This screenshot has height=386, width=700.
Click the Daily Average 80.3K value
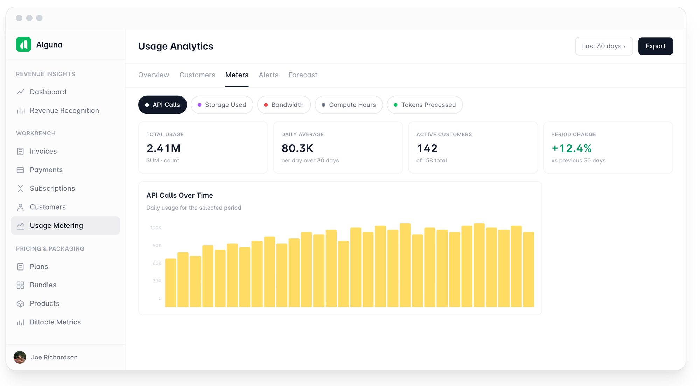297,148
